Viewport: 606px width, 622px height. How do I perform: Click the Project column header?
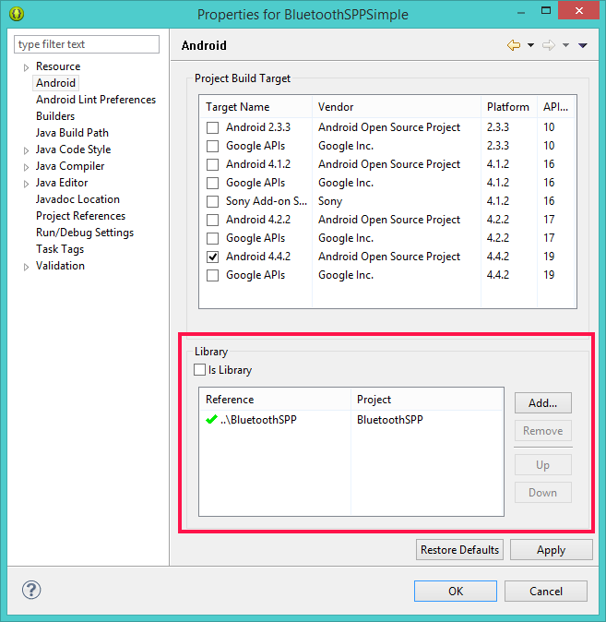tap(427, 400)
